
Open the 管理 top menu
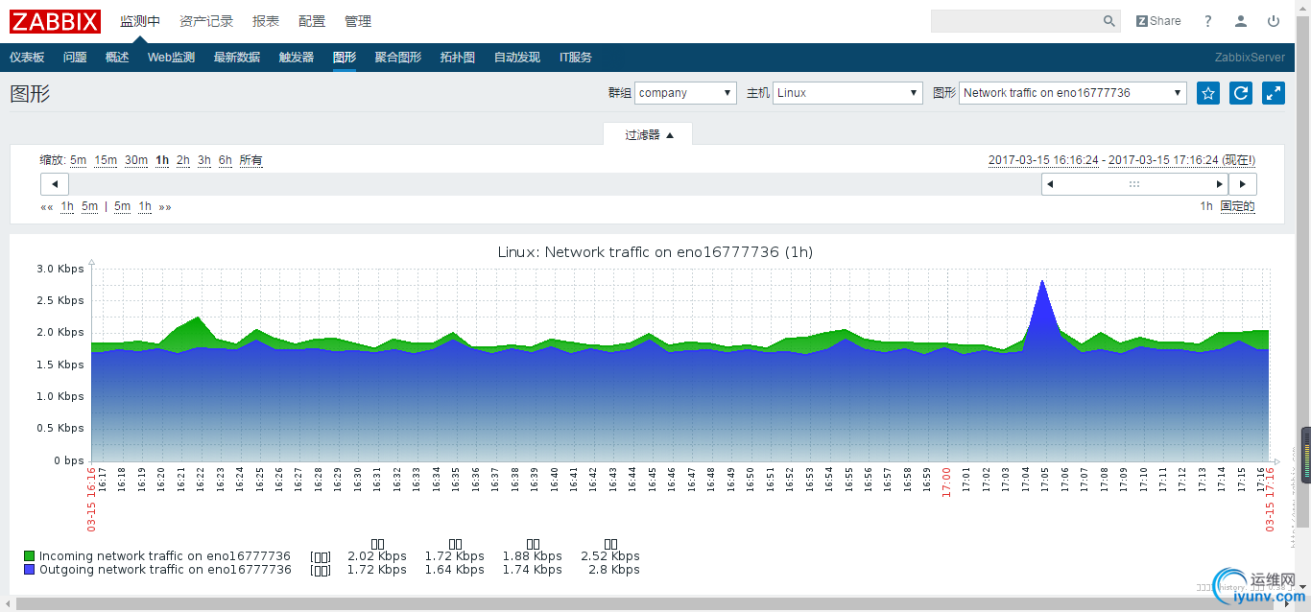358,21
